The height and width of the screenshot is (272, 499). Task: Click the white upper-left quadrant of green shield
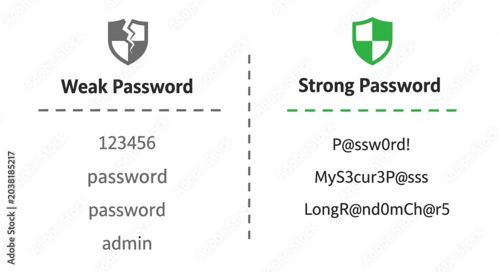[364, 32]
